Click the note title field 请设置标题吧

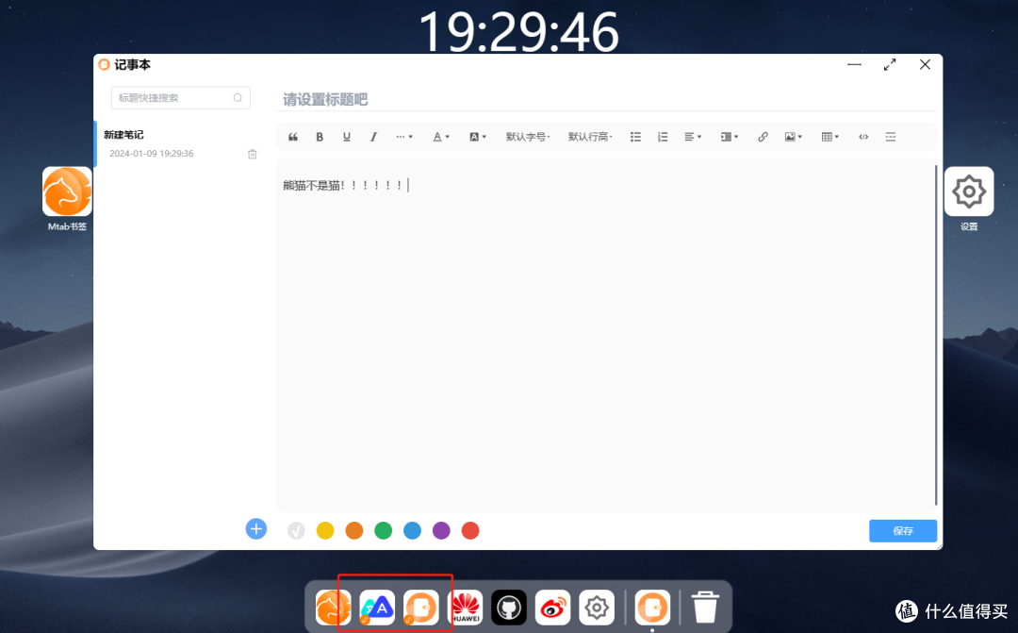pyautogui.click(x=607, y=99)
